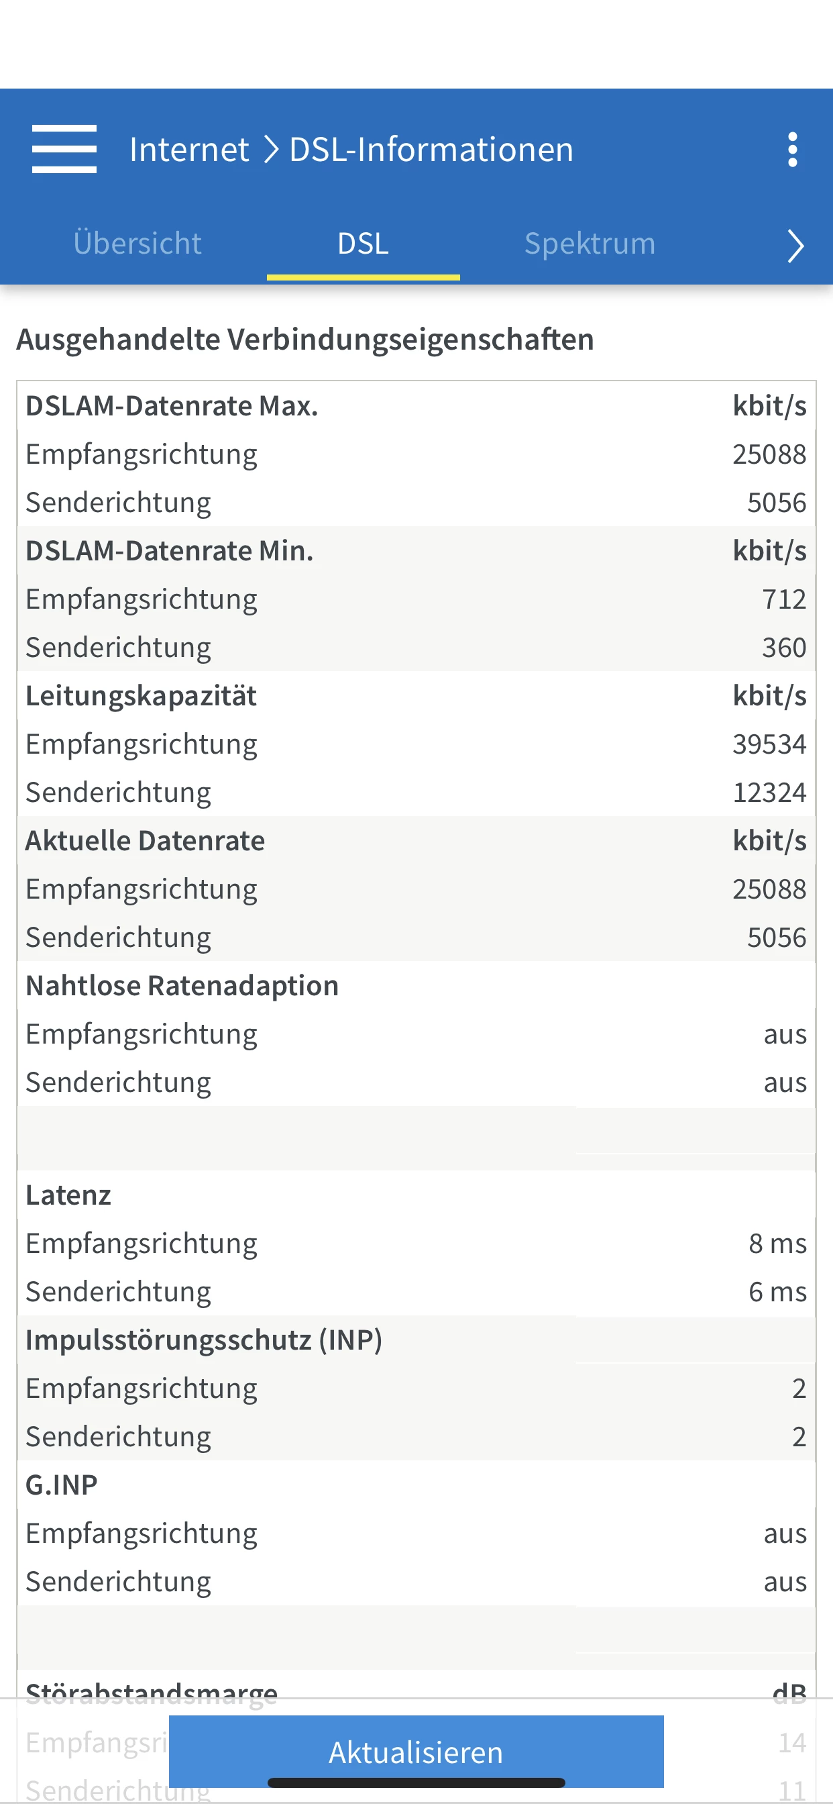
Task: Select the DSLAM-Datenrate Max. row header
Action: click(172, 406)
